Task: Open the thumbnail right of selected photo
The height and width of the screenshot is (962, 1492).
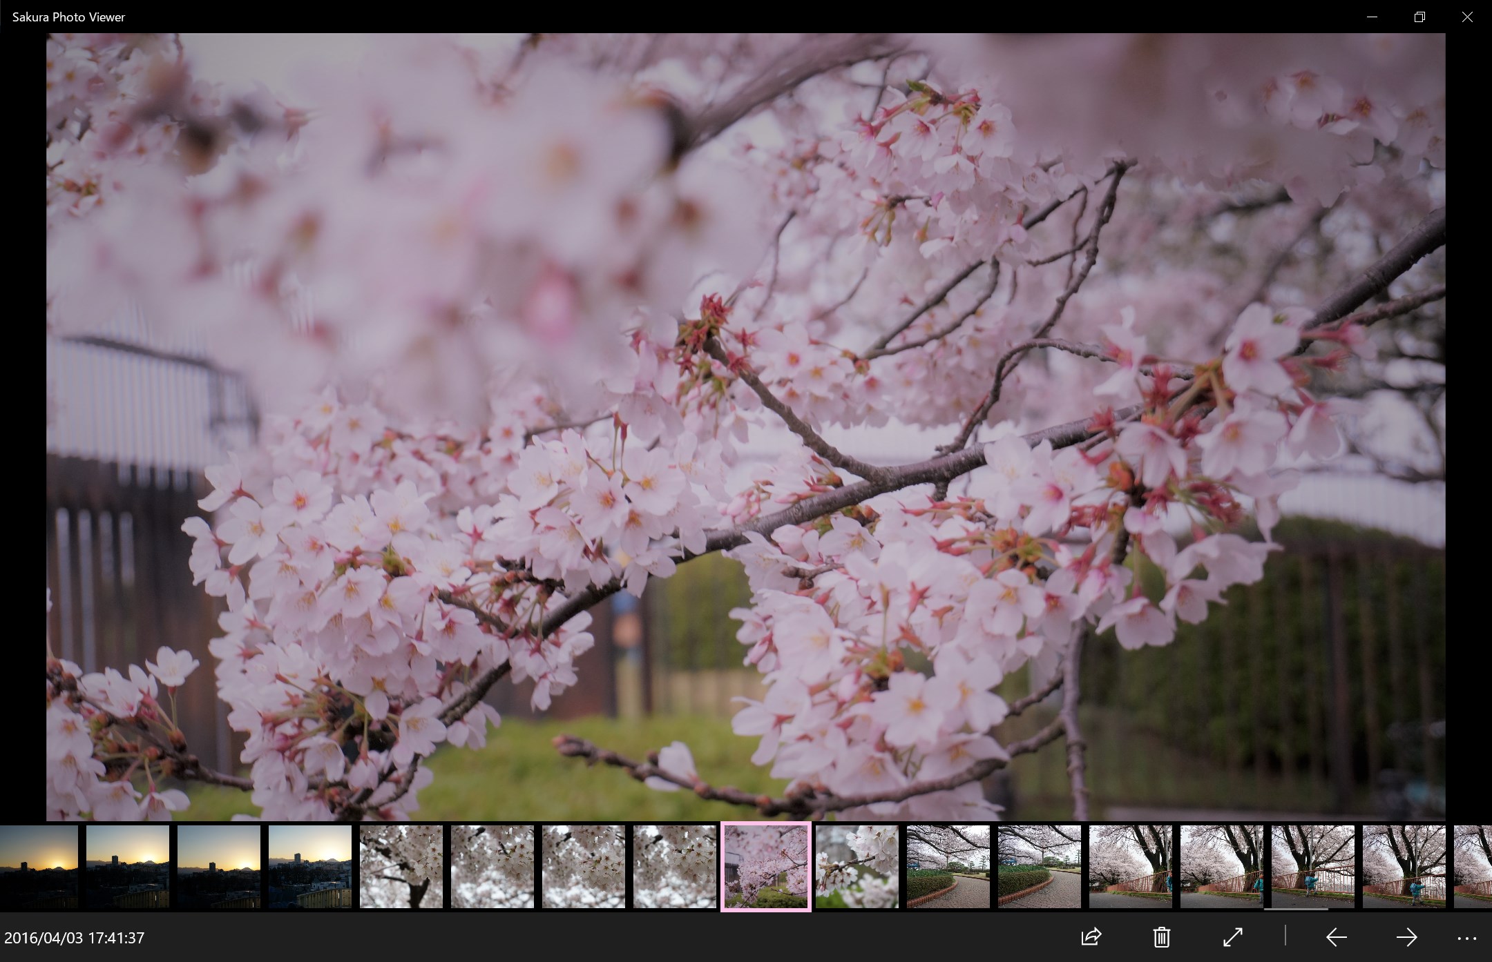Action: pos(857,866)
